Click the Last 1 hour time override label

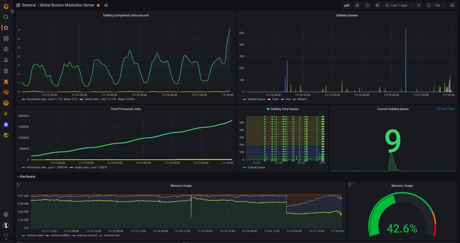pos(445,109)
